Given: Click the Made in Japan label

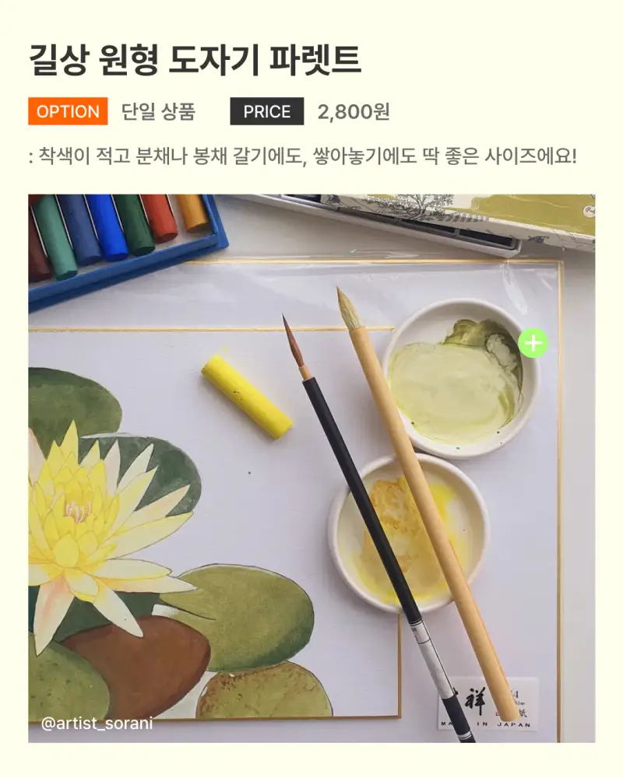Looking at the screenshot, I should (487, 705).
